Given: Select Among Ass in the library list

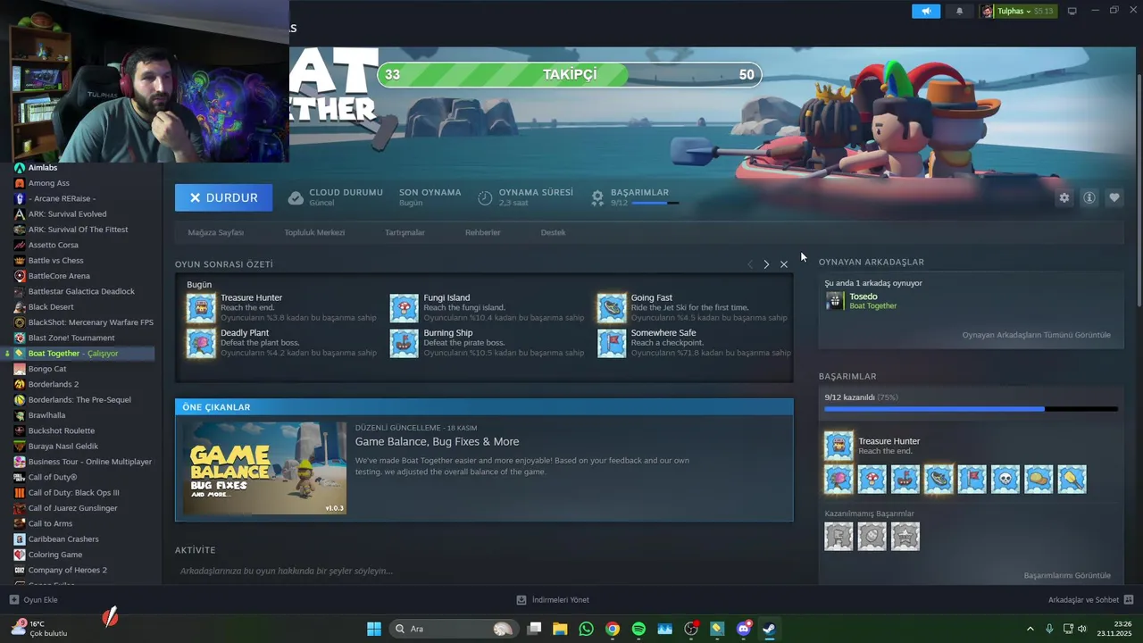Looking at the screenshot, I should [48, 183].
